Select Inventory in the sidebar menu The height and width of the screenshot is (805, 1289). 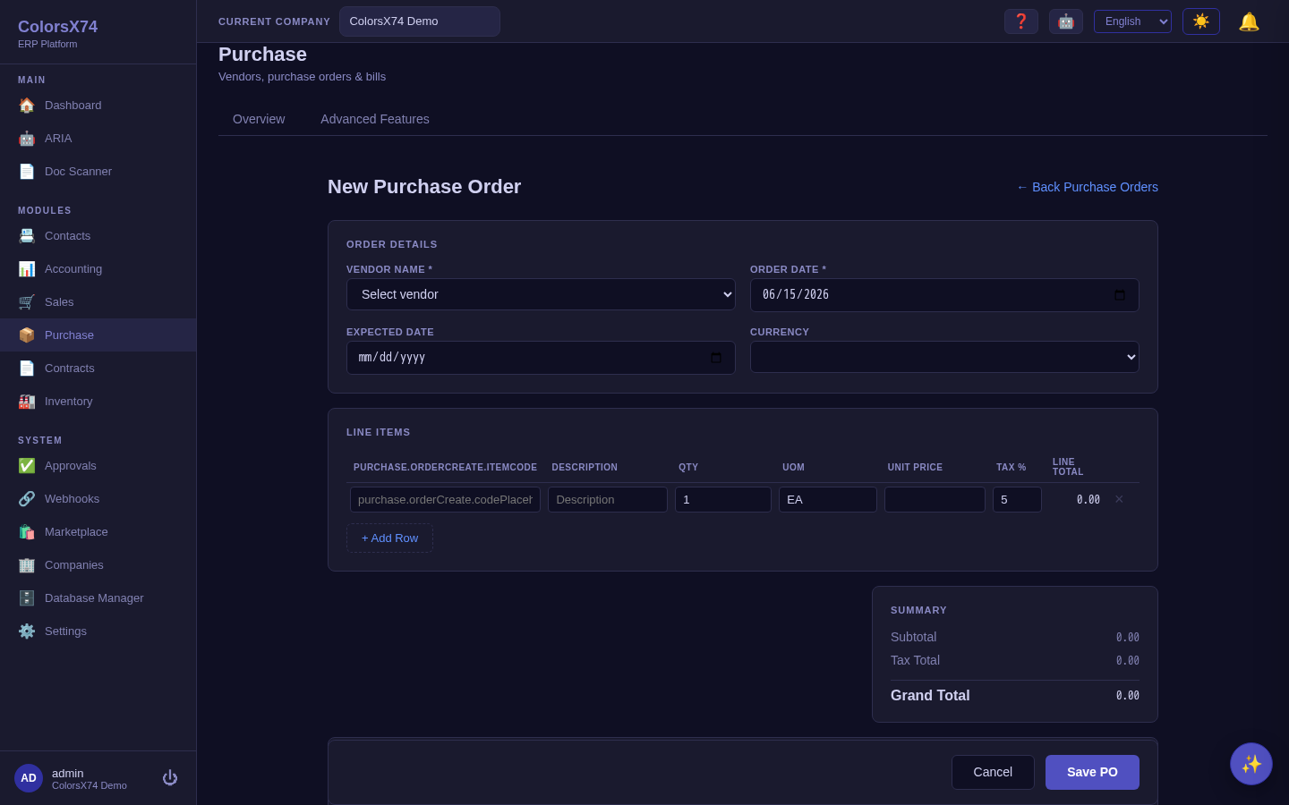point(98,402)
